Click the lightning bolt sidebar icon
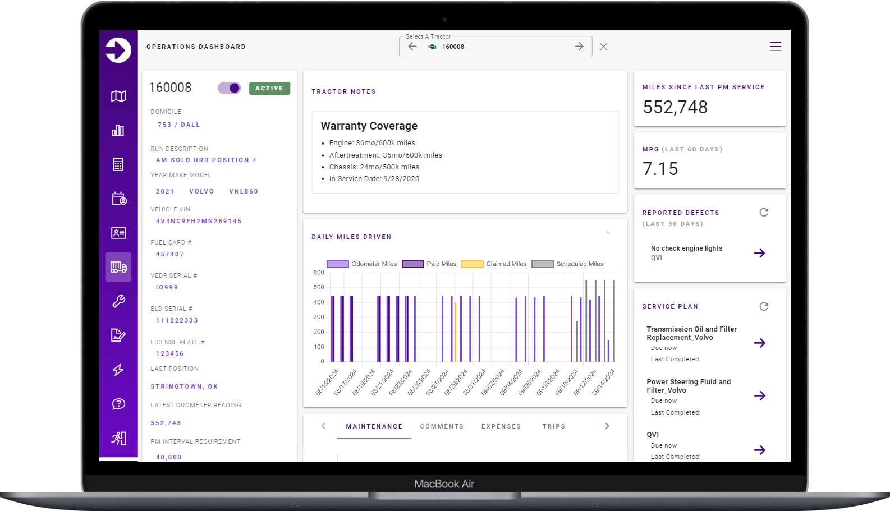Image resolution: width=890 pixels, height=511 pixels. (x=118, y=370)
